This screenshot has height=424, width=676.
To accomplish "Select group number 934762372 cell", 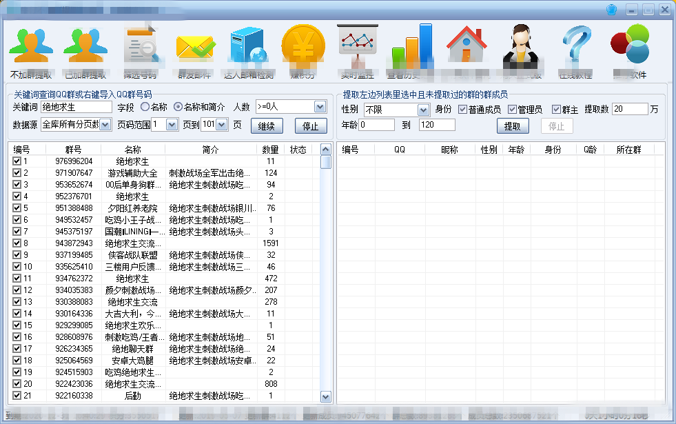I will click(x=74, y=279).
